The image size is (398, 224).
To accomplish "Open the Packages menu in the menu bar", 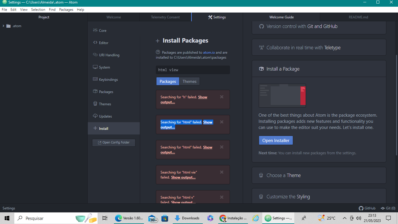I will [x=66, y=10].
